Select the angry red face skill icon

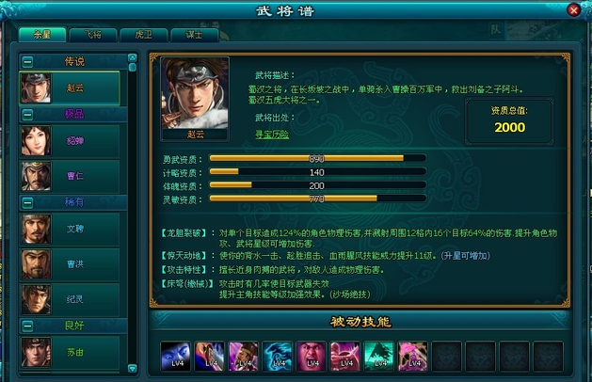coord(312,357)
